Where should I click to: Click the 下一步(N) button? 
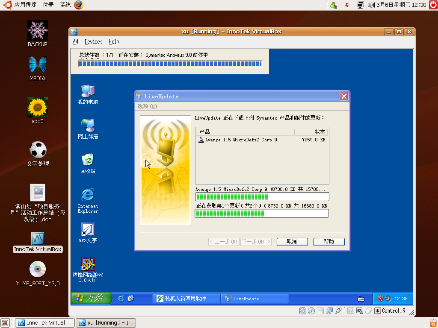[256, 242]
